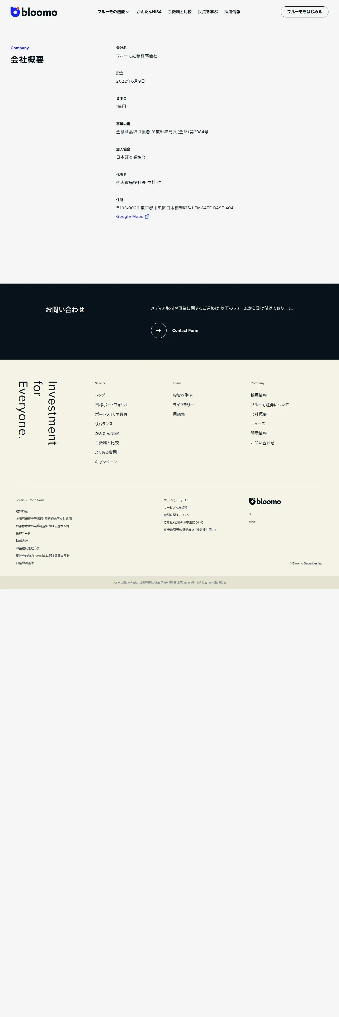
Task: Open 手数料と比較 in top navigation
Action: coord(180,12)
